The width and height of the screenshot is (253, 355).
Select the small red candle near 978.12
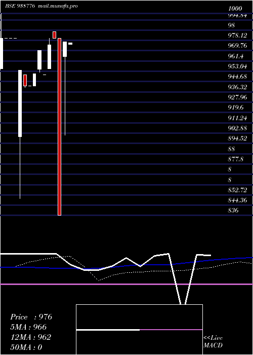(54, 35)
